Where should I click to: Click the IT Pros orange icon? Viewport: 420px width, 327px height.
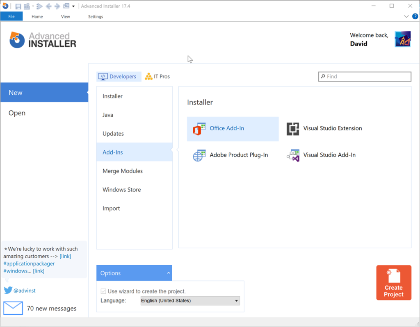pos(148,77)
